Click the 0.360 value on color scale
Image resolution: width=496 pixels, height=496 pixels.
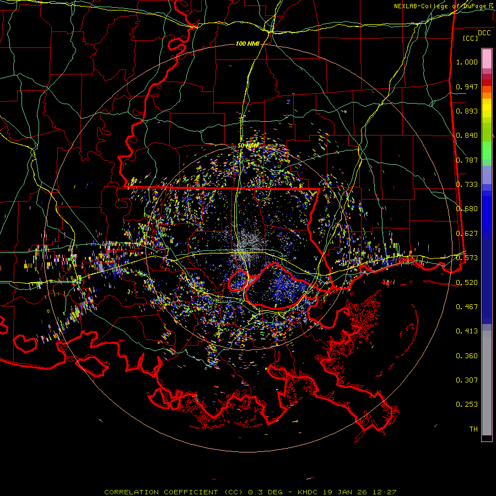pos(467,356)
